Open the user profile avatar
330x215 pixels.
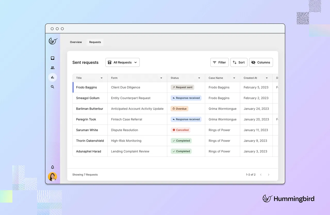[x=53, y=177]
